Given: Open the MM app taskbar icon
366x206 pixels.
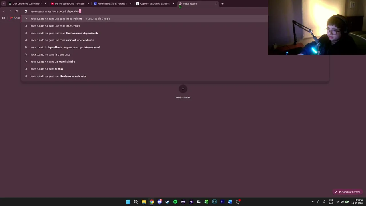Looking at the screenshot, I should [x=183, y=202].
